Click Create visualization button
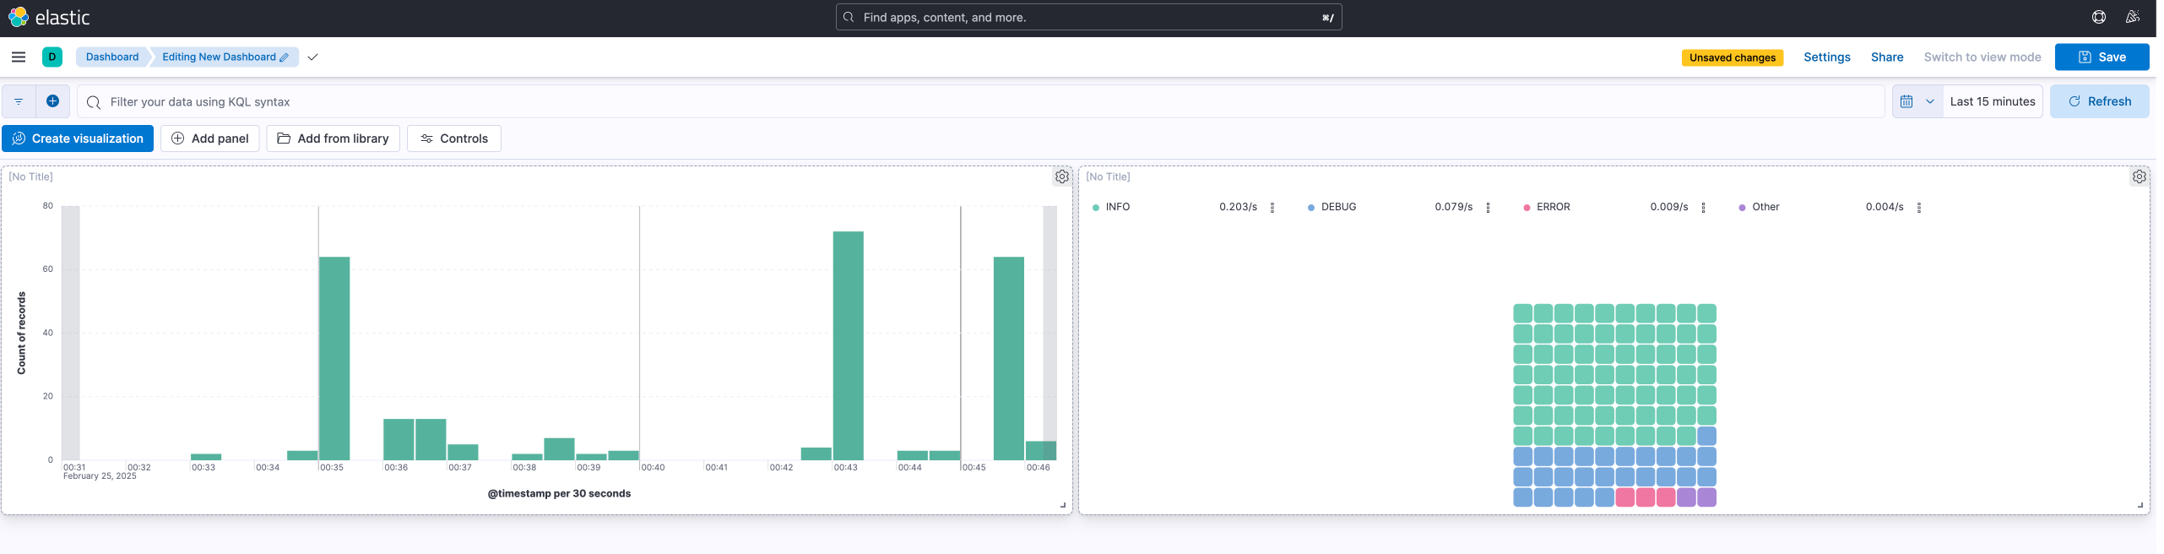 coord(78,138)
